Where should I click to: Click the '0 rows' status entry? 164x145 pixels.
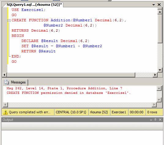(152, 112)
